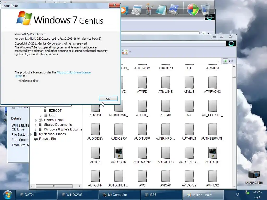Open the Microsoft Software License Terms link

[74, 72]
